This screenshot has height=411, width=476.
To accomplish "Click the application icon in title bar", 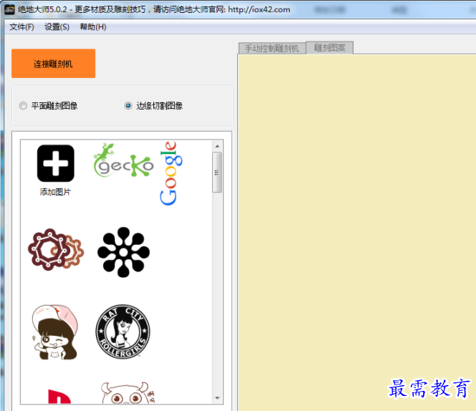I will (x=9, y=9).
